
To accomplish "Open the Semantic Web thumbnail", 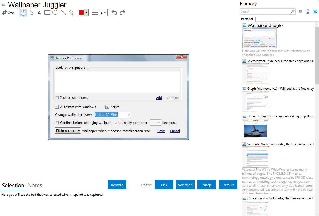I will click(x=256, y=157).
